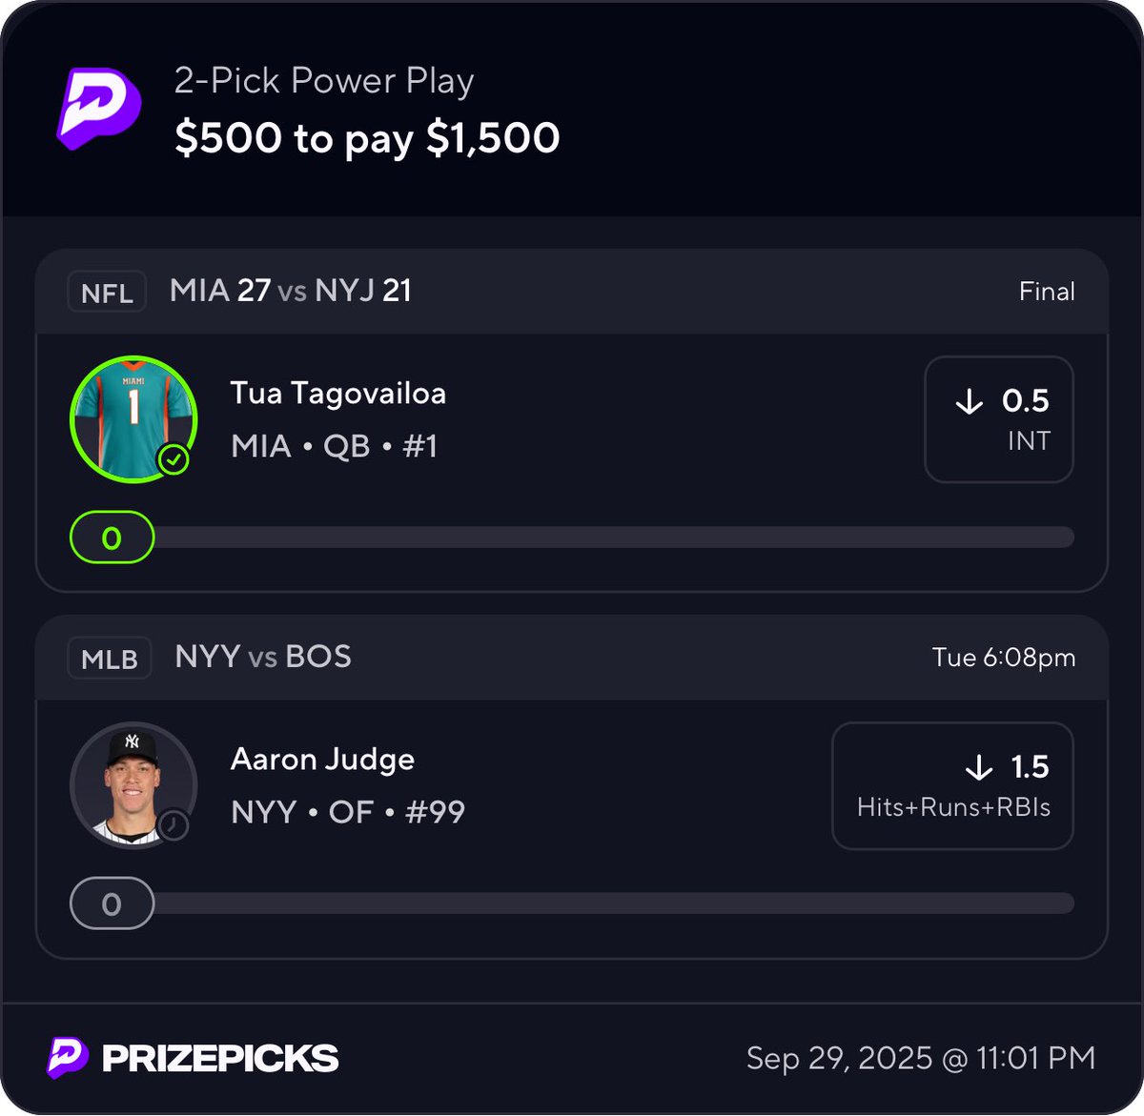The height and width of the screenshot is (1116, 1144).
Task: Click the 0.5 INT pick box
Action: pos(999,419)
